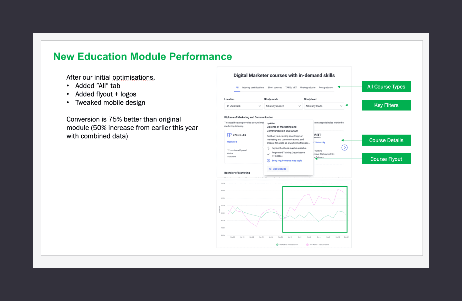Click the next-arrow circle on course carousel
This screenshot has width=462, height=301.
coord(344,147)
